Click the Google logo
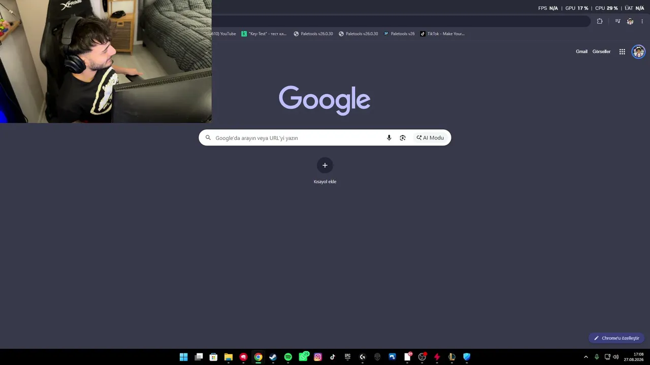The height and width of the screenshot is (365, 650). coord(324,100)
